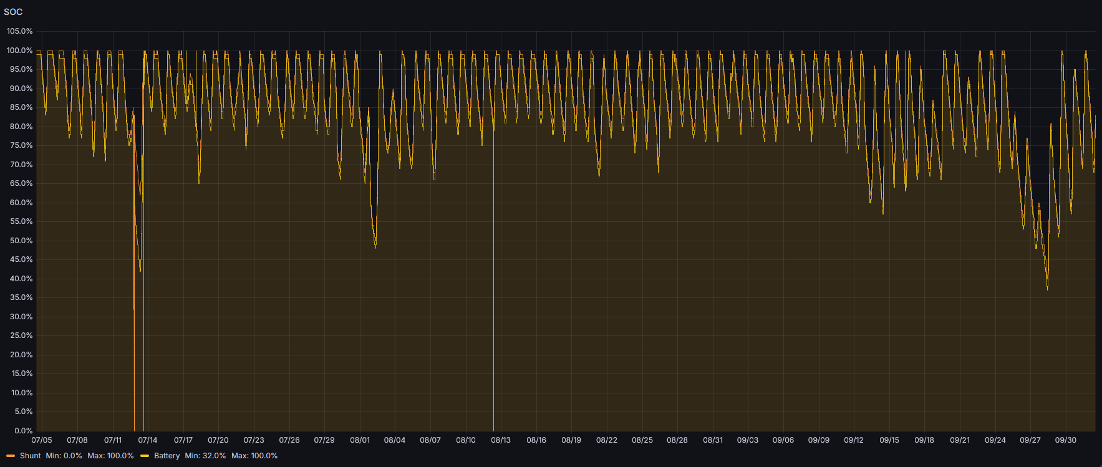Click Shunt Min: 0.0% legend value
The height and width of the screenshot is (467, 1102).
[x=64, y=456]
